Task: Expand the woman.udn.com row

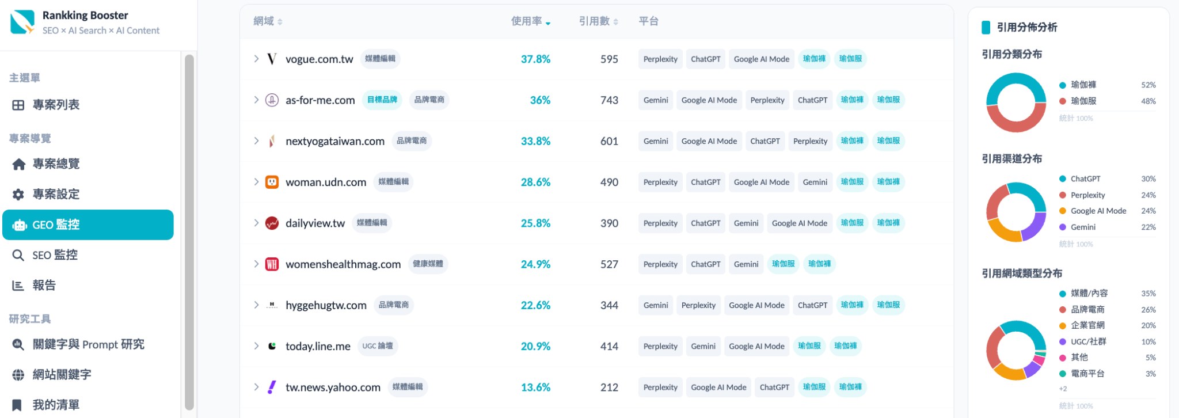Action: [x=256, y=182]
